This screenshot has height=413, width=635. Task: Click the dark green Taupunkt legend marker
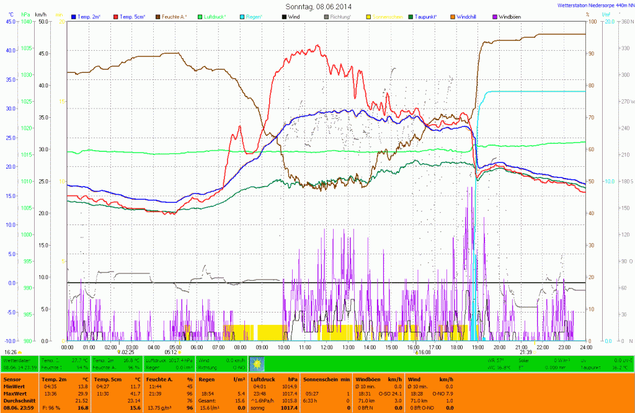pyautogui.click(x=411, y=16)
